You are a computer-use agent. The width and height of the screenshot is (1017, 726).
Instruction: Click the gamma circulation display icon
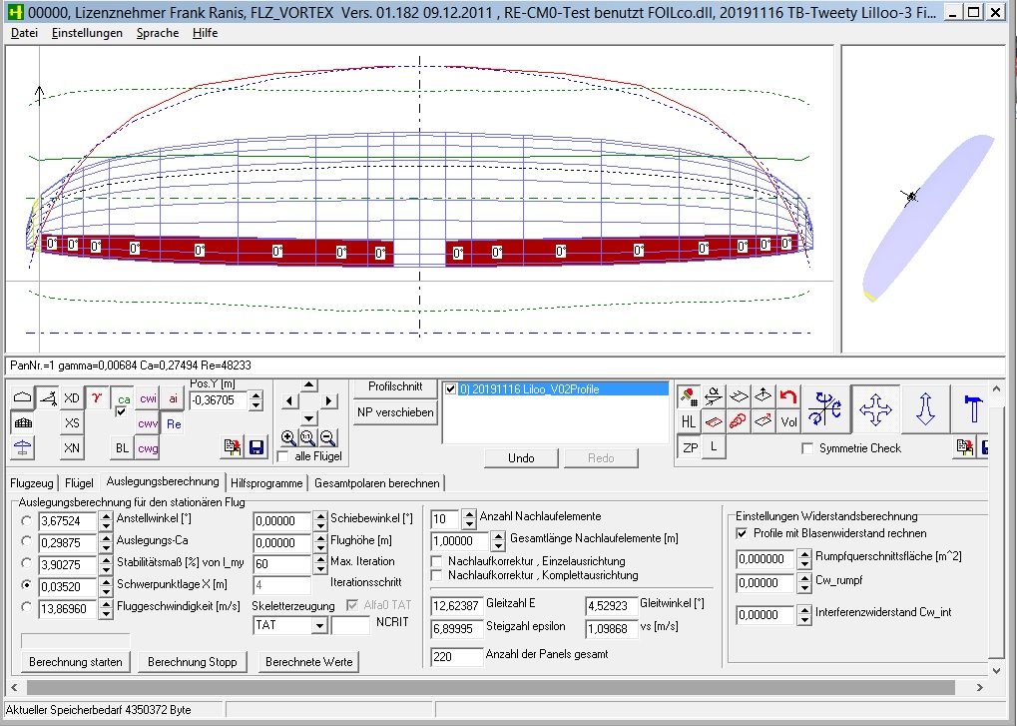pyautogui.click(x=97, y=397)
